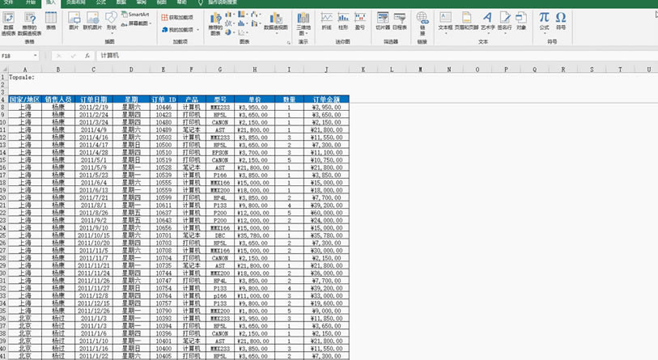Select cell containing Topsale:
This screenshot has width=658, height=360.
tap(25, 77)
